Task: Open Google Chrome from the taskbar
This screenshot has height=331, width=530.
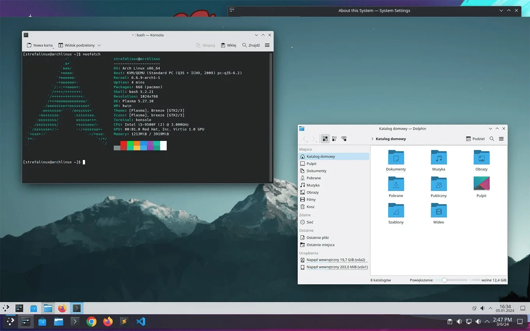Action: (x=91, y=322)
